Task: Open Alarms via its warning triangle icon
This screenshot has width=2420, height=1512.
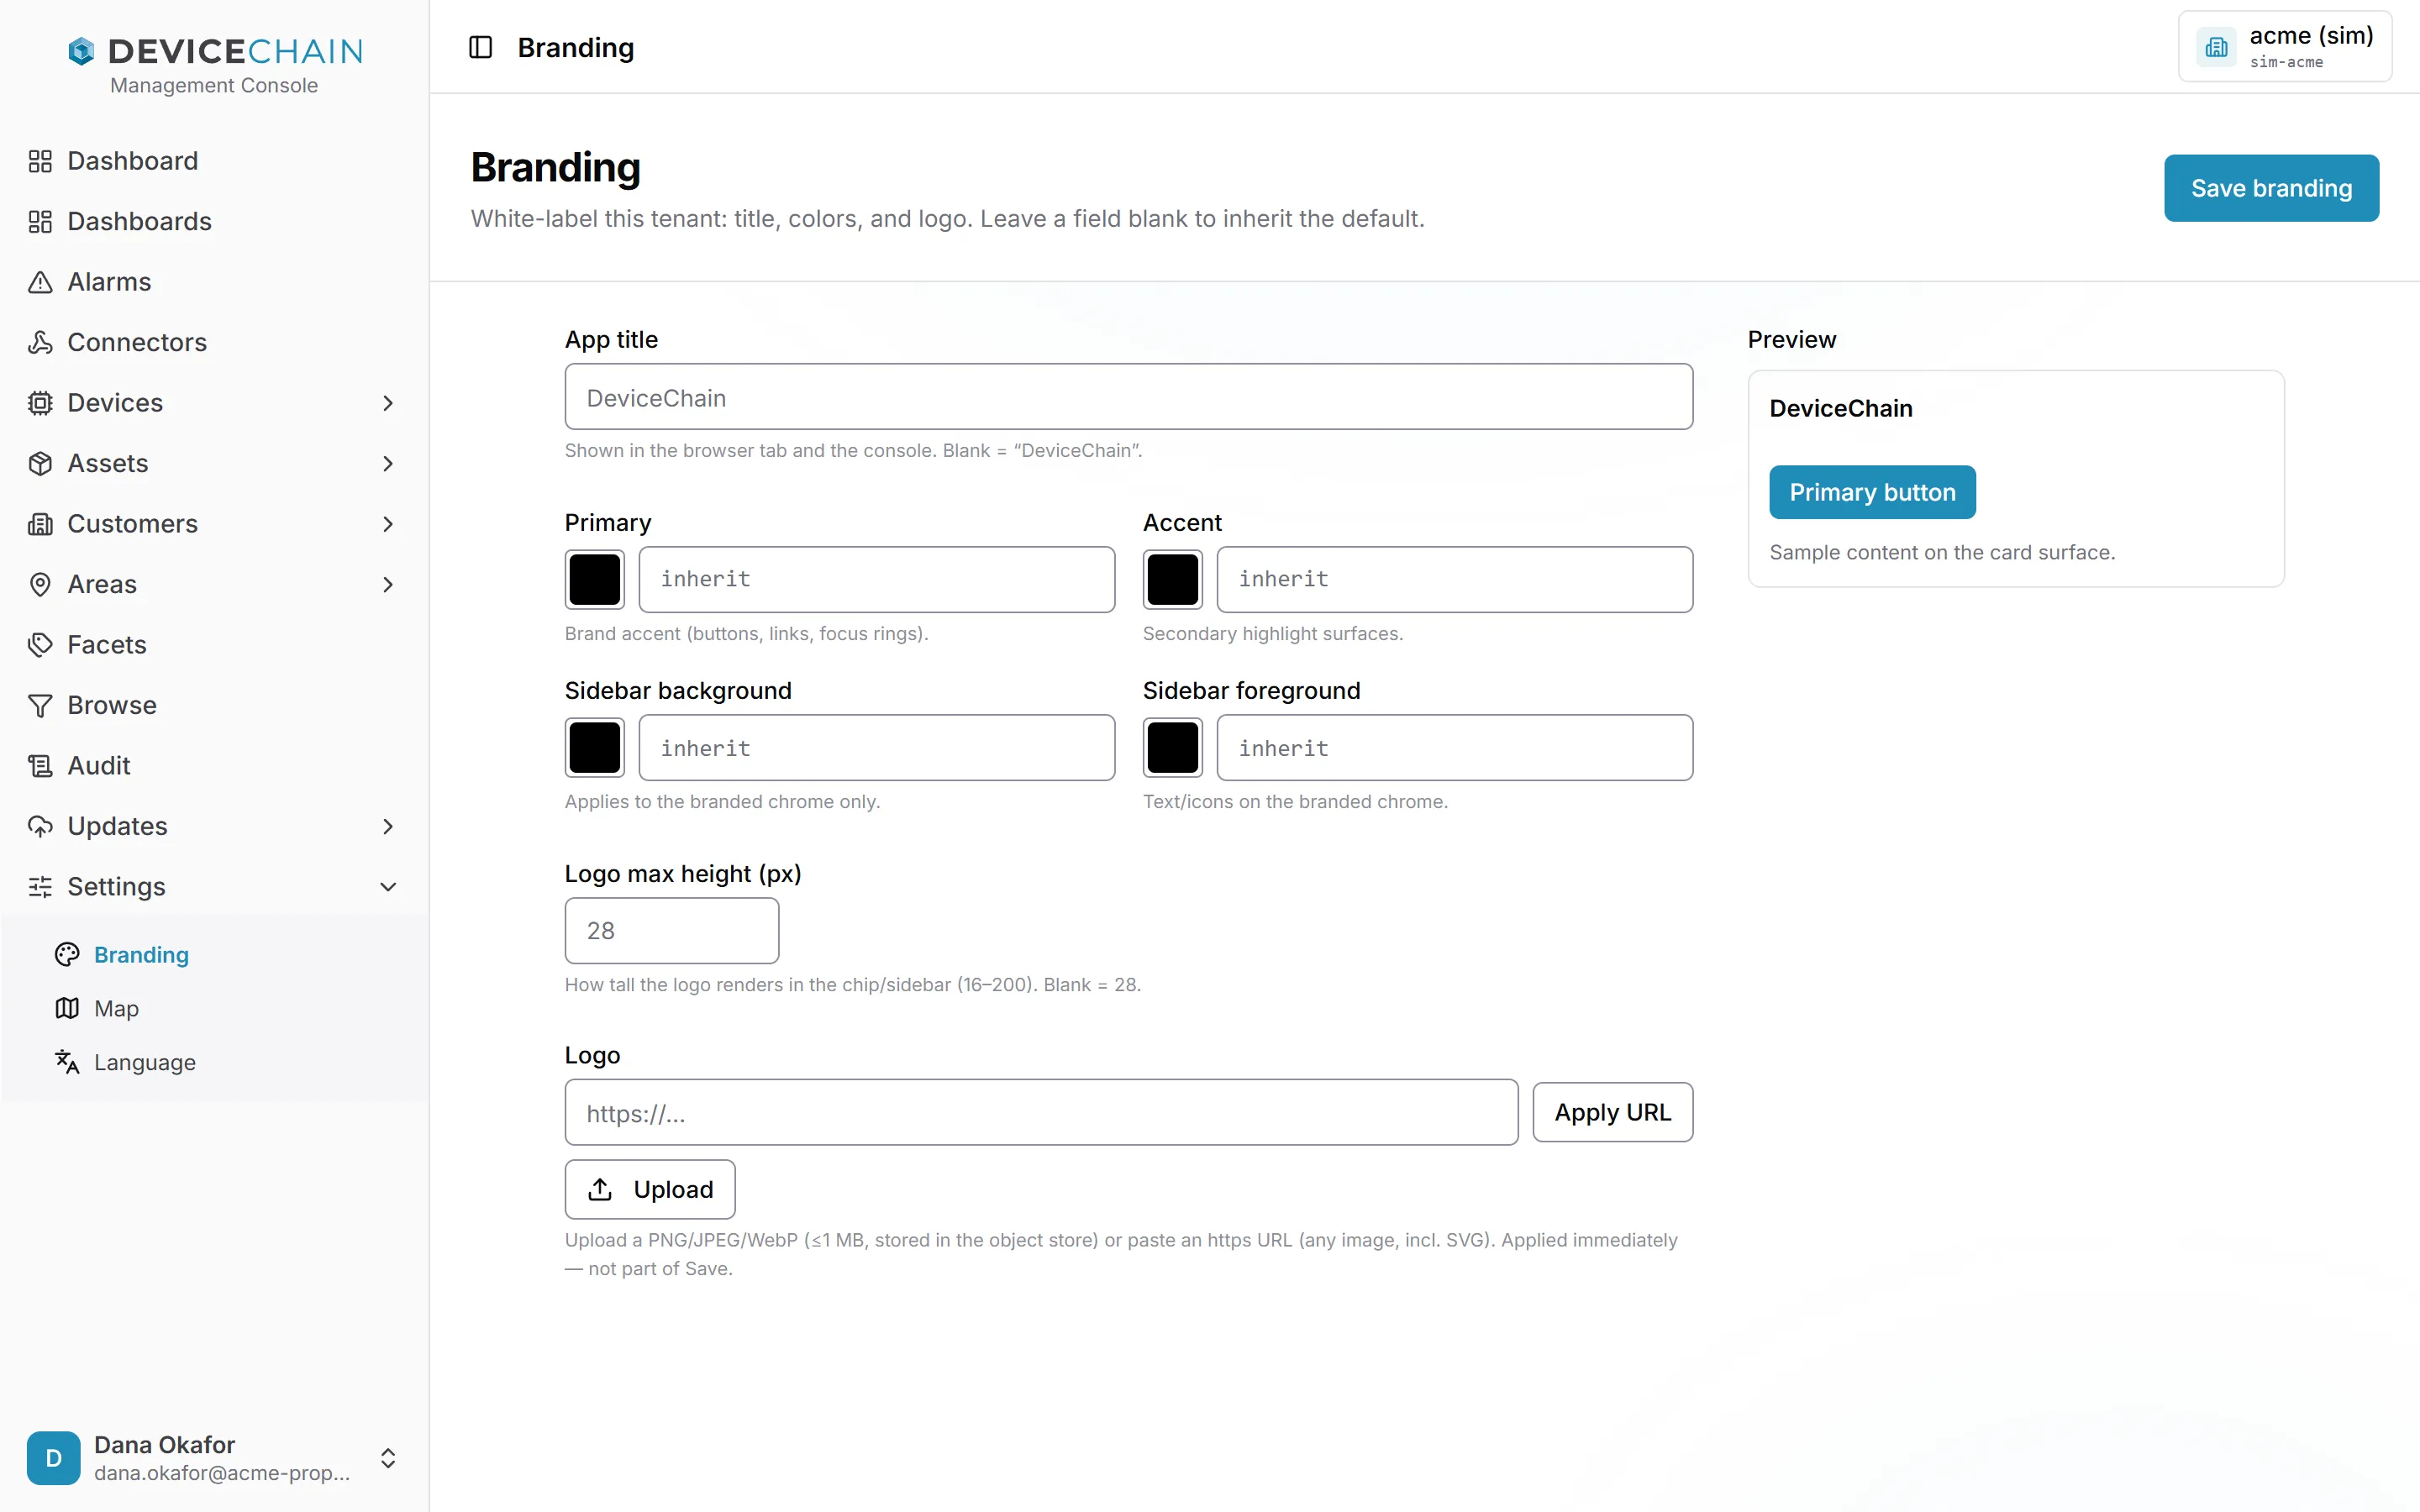Action: pyautogui.click(x=40, y=282)
